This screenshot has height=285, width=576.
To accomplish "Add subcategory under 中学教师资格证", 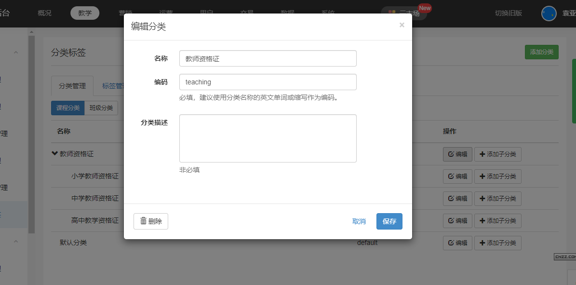I will point(497,199).
